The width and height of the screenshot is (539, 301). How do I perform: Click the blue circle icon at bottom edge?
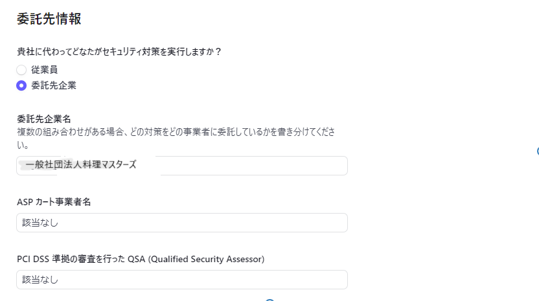pos(270,299)
